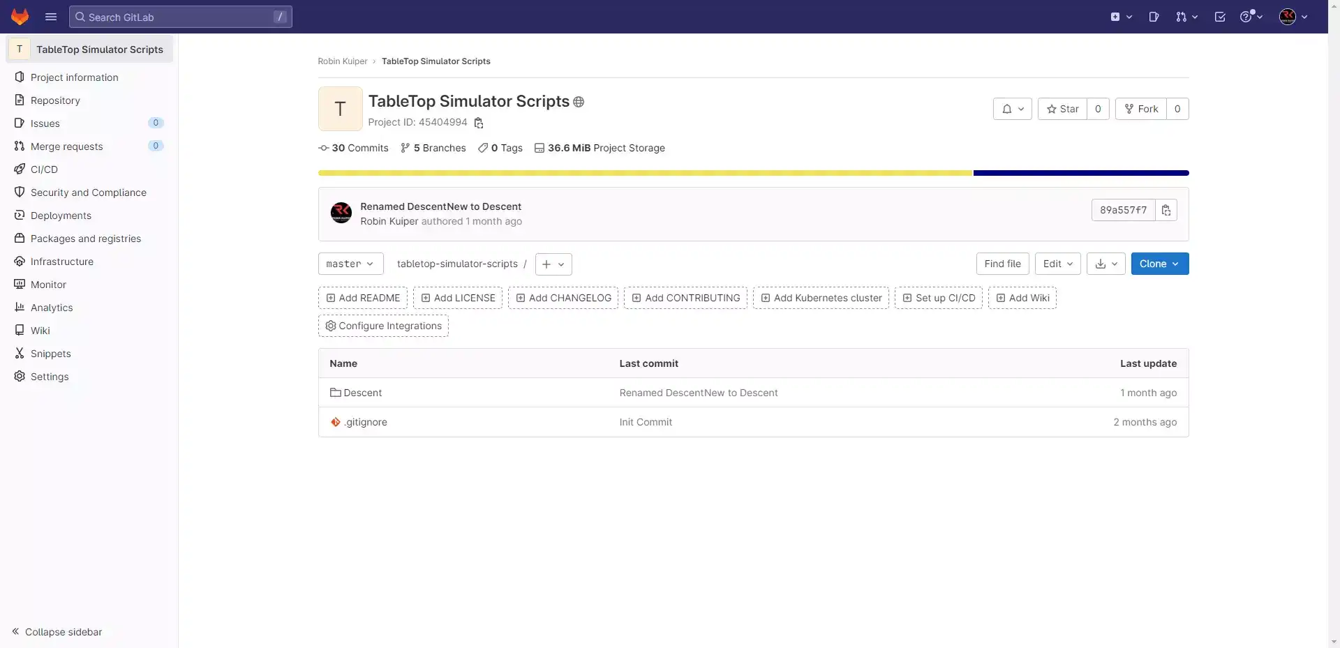
Task: Open Infrastructure in sidebar
Action: (89, 262)
